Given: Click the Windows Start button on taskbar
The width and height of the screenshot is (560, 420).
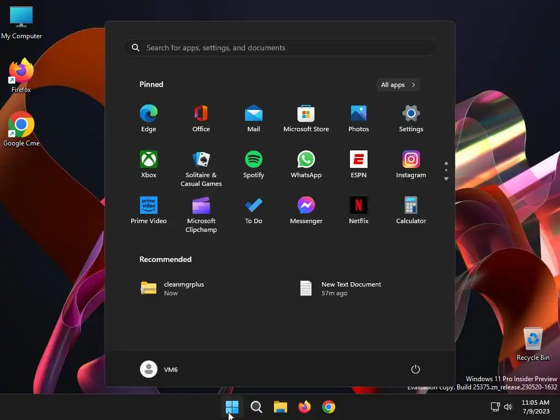Looking at the screenshot, I should (232, 407).
